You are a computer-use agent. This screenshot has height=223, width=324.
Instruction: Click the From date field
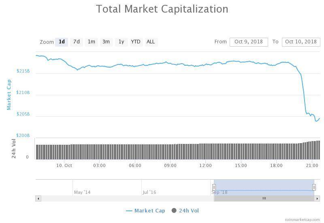click(x=249, y=42)
